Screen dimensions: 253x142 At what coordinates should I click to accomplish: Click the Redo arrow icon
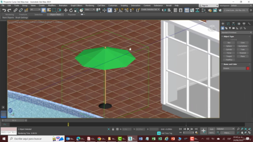point(9,10)
